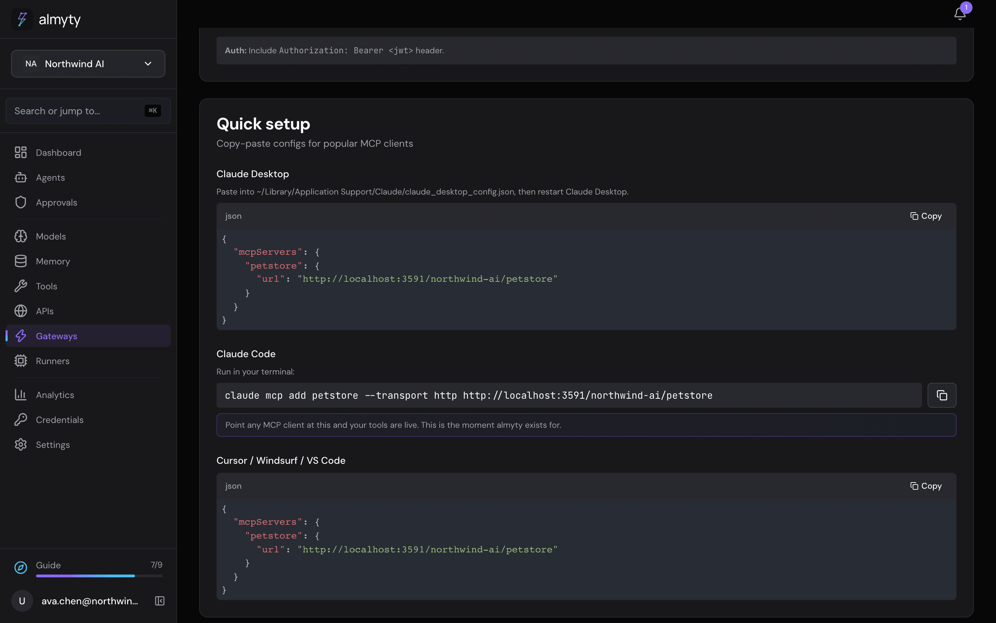Click the Claude Desktop localhost URL string
Image resolution: width=996 pixels, height=623 pixels.
click(x=427, y=279)
